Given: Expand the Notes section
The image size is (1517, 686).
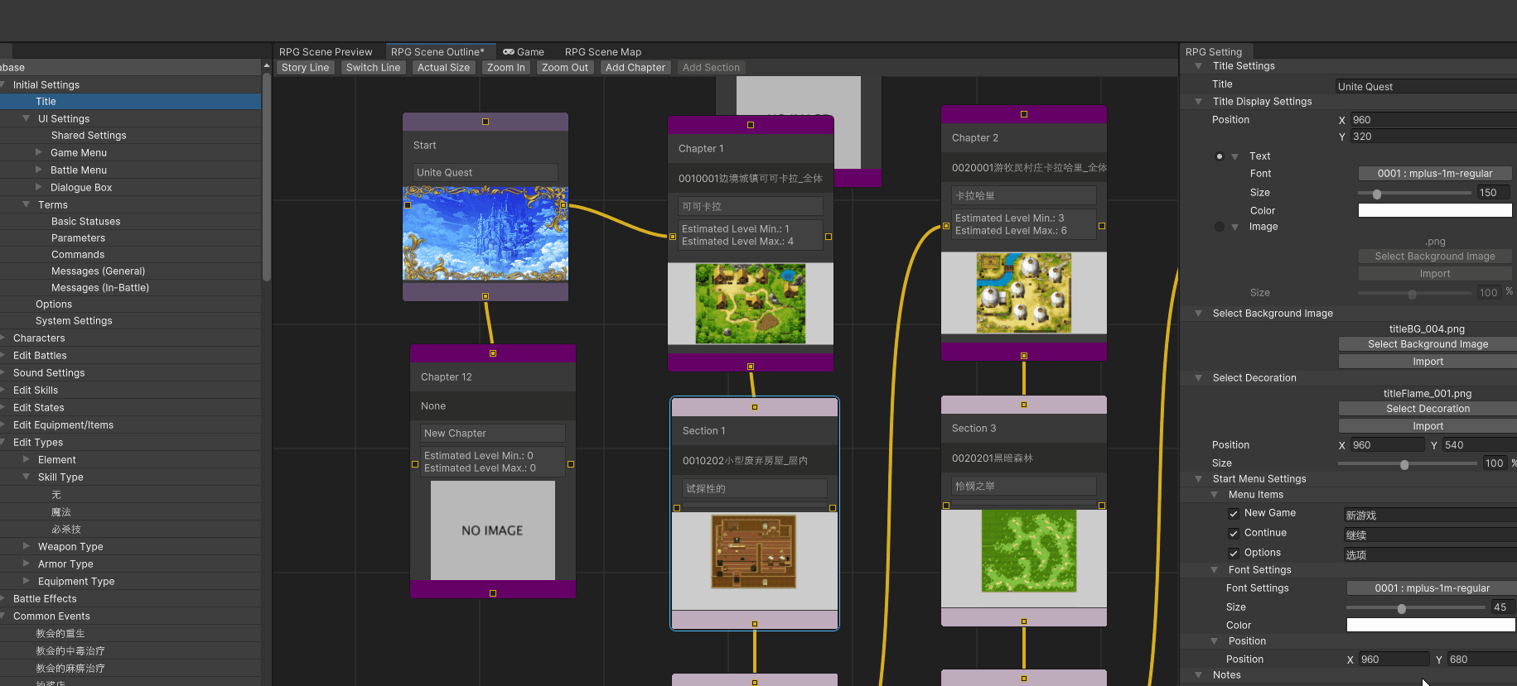Looking at the screenshot, I should (x=1198, y=675).
